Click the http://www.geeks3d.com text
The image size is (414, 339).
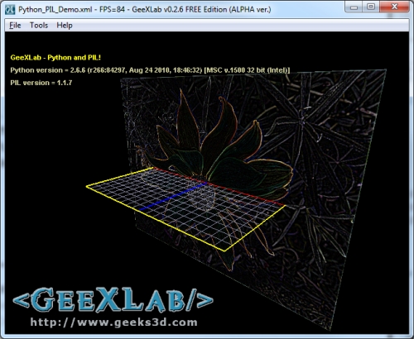pos(113,322)
